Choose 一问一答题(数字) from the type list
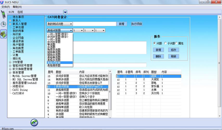Screen dimensions: 222x130 pos(60,34)
